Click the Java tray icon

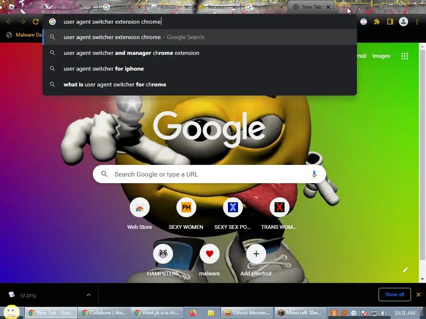(x=334, y=313)
